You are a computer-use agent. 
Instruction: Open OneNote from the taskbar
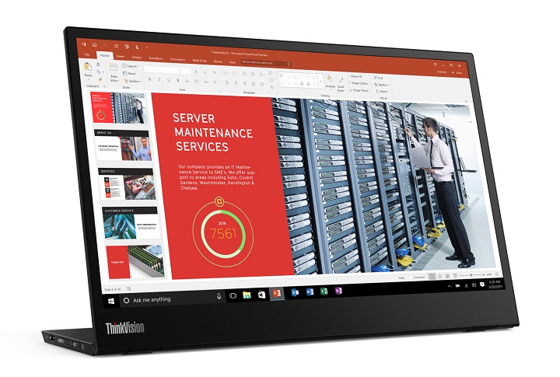coord(338,291)
